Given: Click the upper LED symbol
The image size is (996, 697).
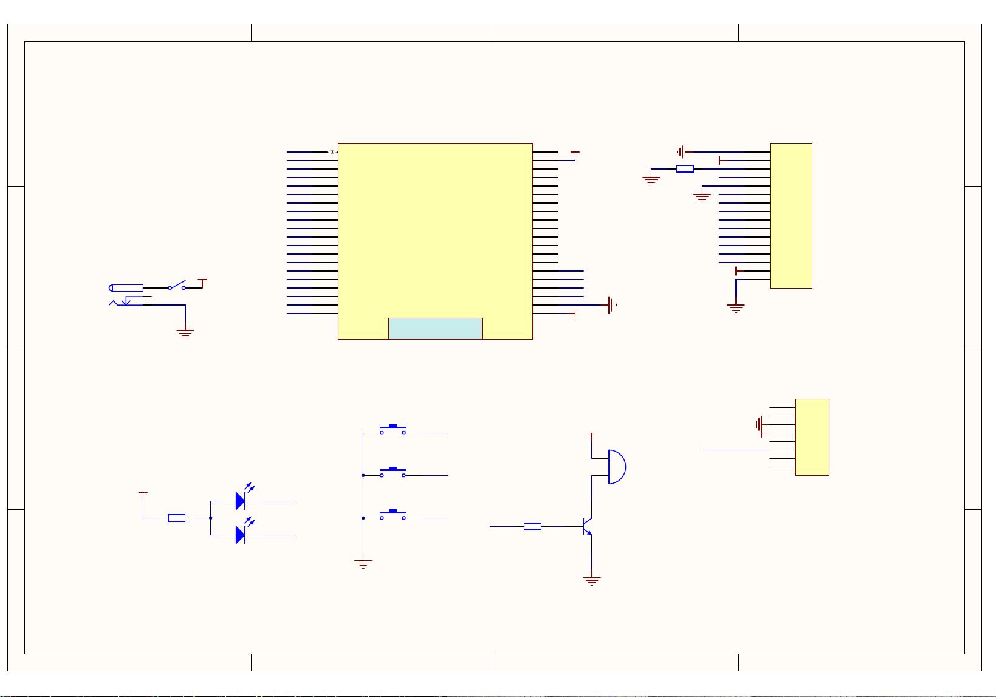Looking at the screenshot, I should tap(241, 501).
